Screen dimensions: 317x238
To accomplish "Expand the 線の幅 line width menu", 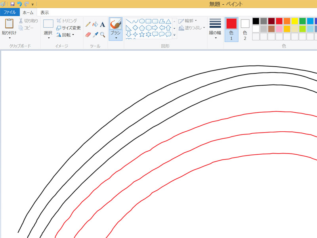I will tap(215, 38).
